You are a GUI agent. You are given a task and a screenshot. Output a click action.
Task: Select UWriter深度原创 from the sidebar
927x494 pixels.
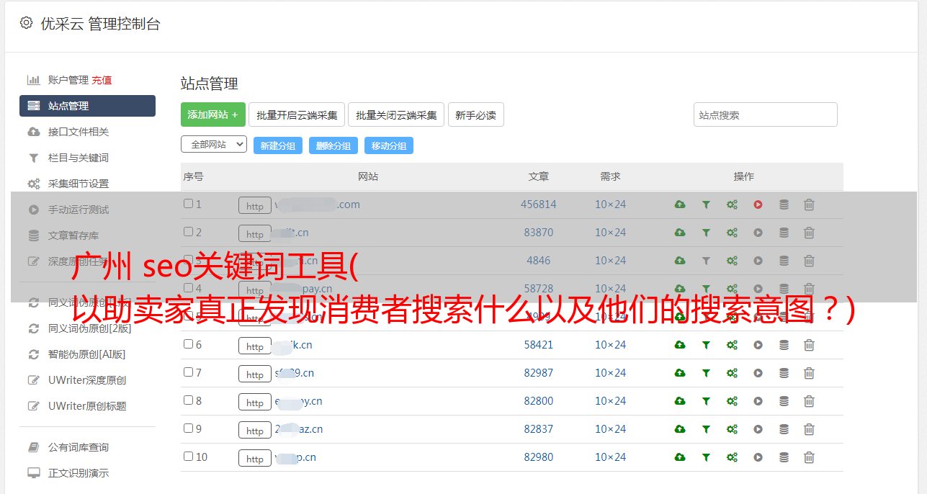tap(86, 380)
